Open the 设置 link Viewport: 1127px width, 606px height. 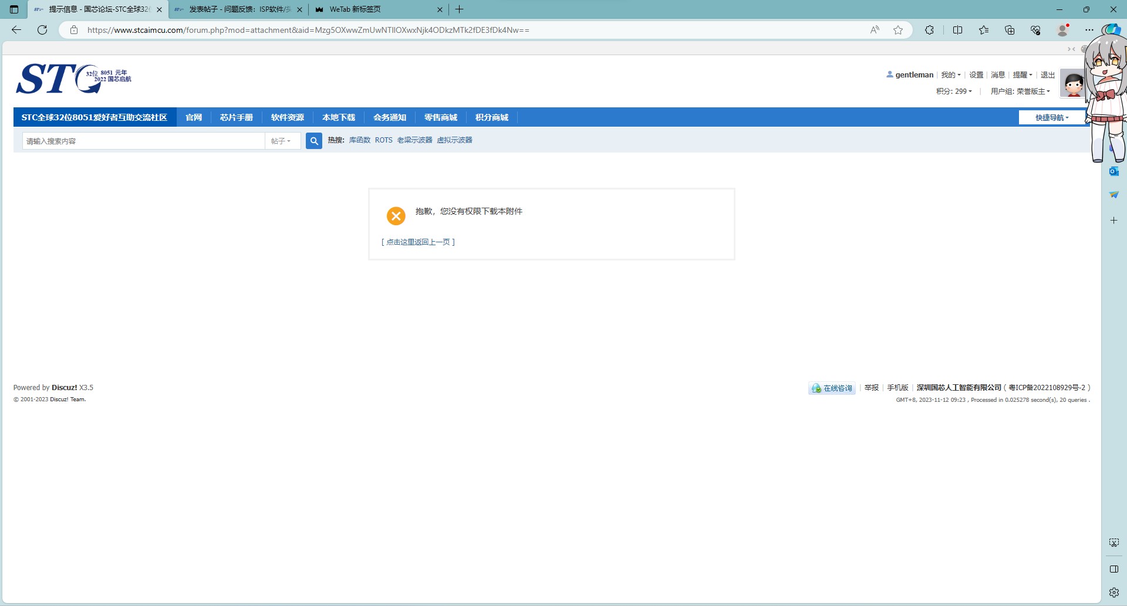[976, 75]
